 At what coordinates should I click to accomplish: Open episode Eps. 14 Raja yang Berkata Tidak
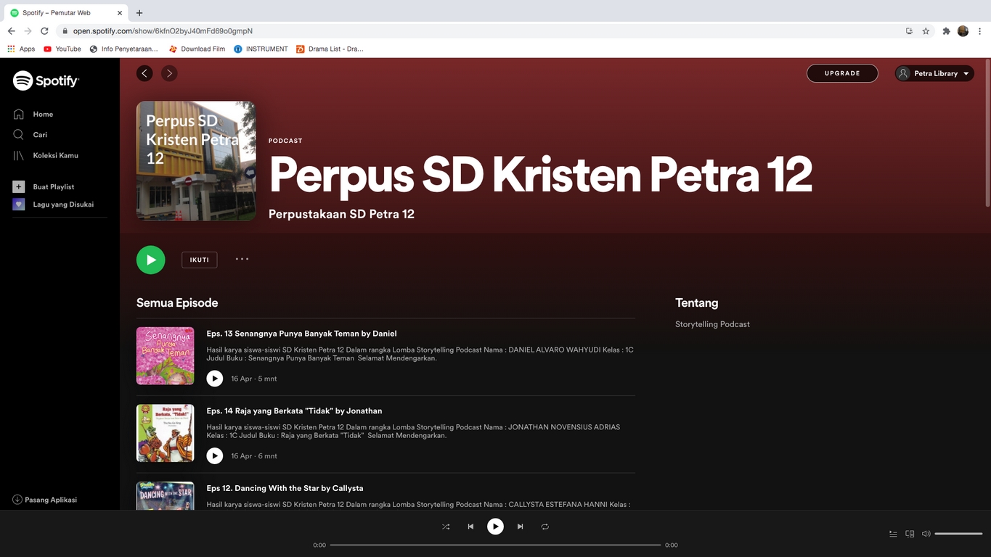(294, 410)
